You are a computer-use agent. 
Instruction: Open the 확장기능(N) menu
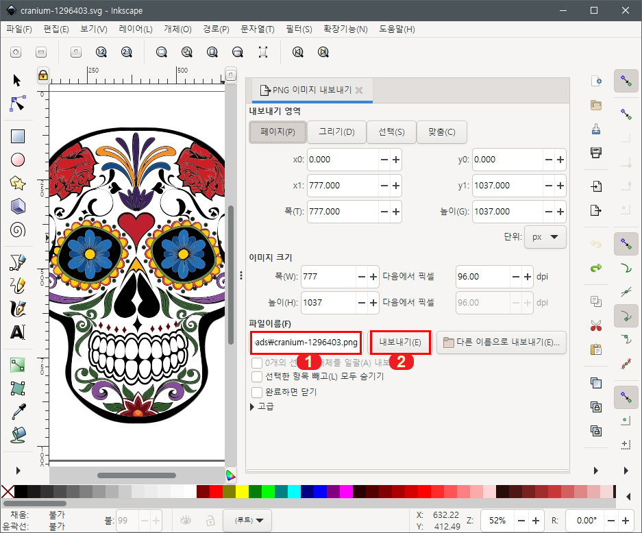(345, 29)
